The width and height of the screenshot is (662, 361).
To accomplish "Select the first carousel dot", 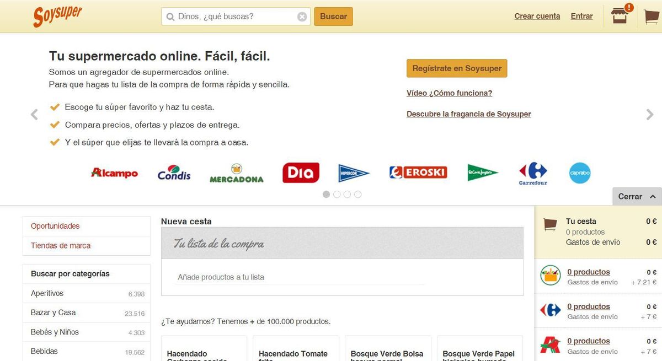I will coord(327,195).
